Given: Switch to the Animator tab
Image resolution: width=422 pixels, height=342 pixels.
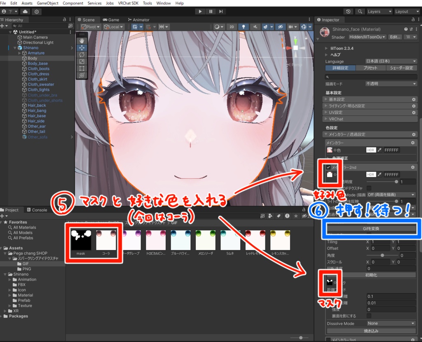Looking at the screenshot, I should point(138,20).
